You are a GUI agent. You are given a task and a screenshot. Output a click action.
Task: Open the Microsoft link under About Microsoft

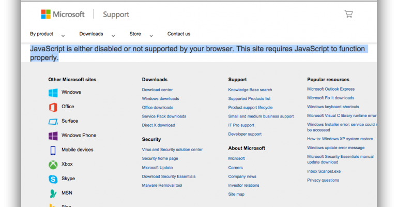click(237, 158)
